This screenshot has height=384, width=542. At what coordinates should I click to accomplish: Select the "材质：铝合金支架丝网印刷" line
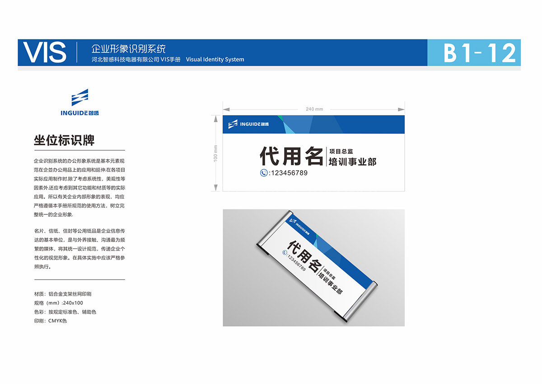[63, 294]
